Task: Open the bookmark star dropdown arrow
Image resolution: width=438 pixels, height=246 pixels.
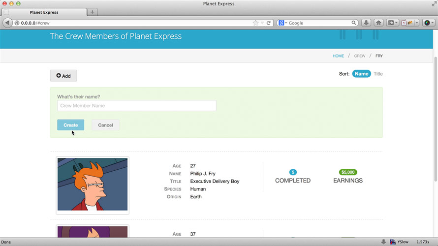Action: pyautogui.click(x=262, y=23)
